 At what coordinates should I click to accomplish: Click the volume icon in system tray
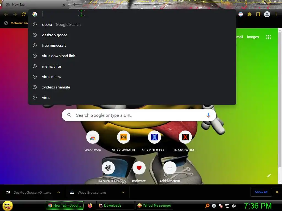click(234, 206)
